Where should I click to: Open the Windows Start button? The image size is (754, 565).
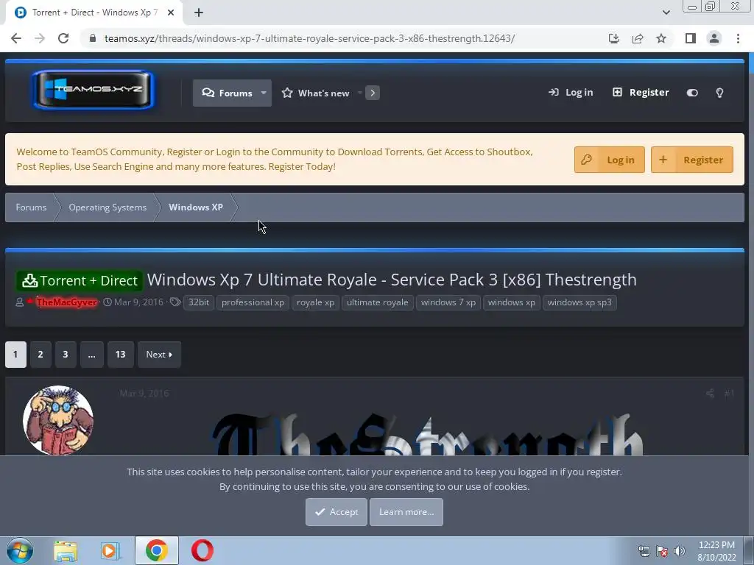[20, 550]
